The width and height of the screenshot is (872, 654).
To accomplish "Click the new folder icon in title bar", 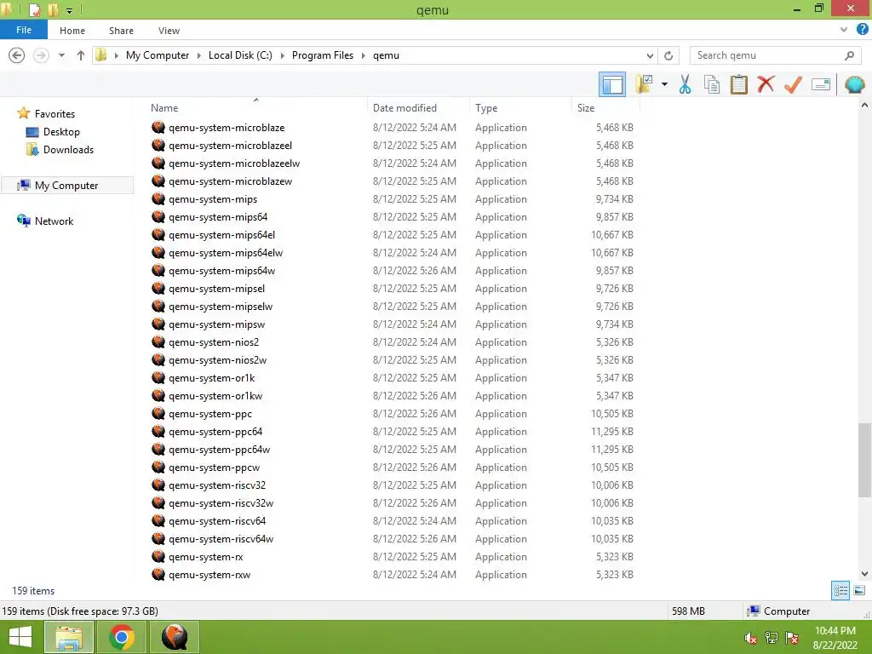I will click(54, 9).
